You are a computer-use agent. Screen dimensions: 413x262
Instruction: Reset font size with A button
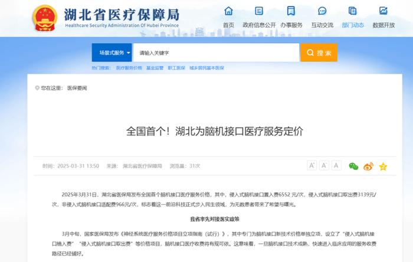[x=336, y=166]
